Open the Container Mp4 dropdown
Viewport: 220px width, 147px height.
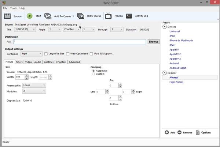32,54
